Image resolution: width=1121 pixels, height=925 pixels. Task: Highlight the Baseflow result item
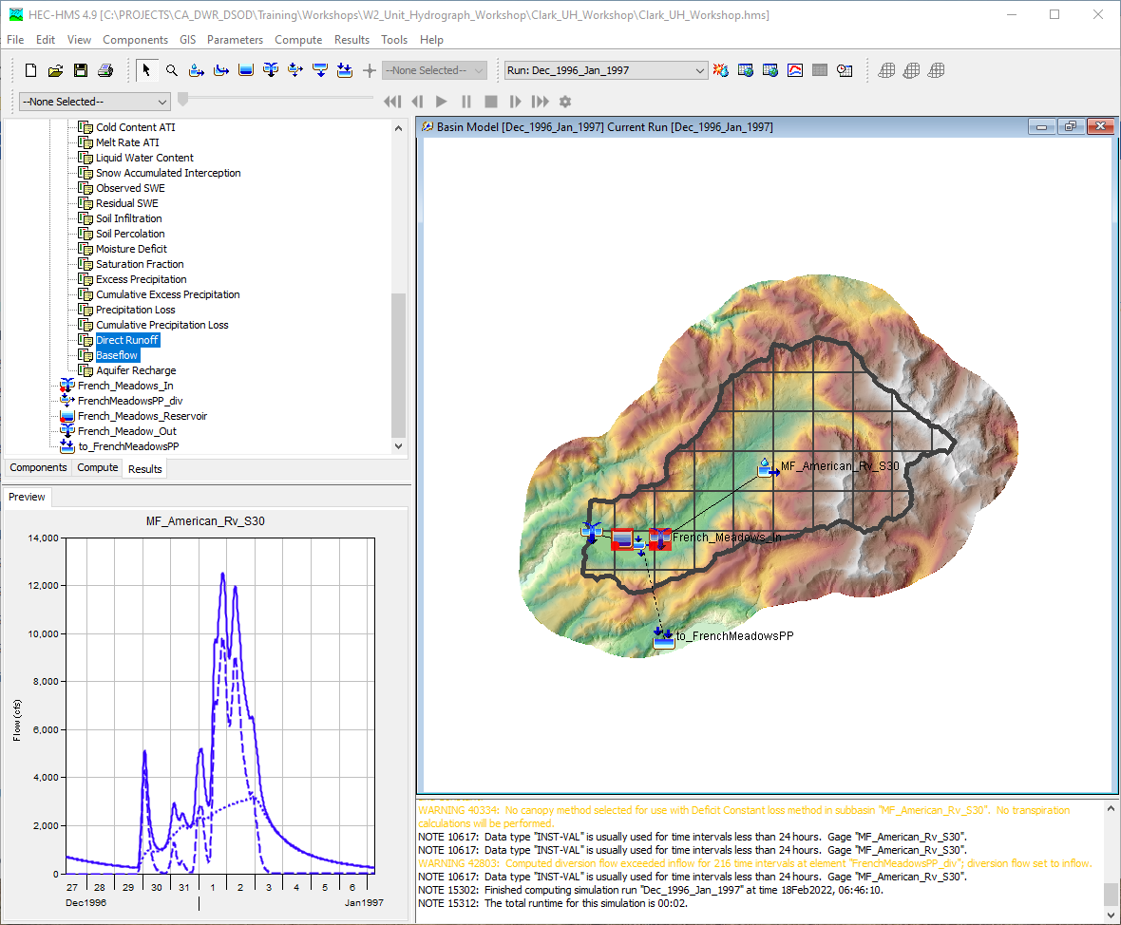117,354
